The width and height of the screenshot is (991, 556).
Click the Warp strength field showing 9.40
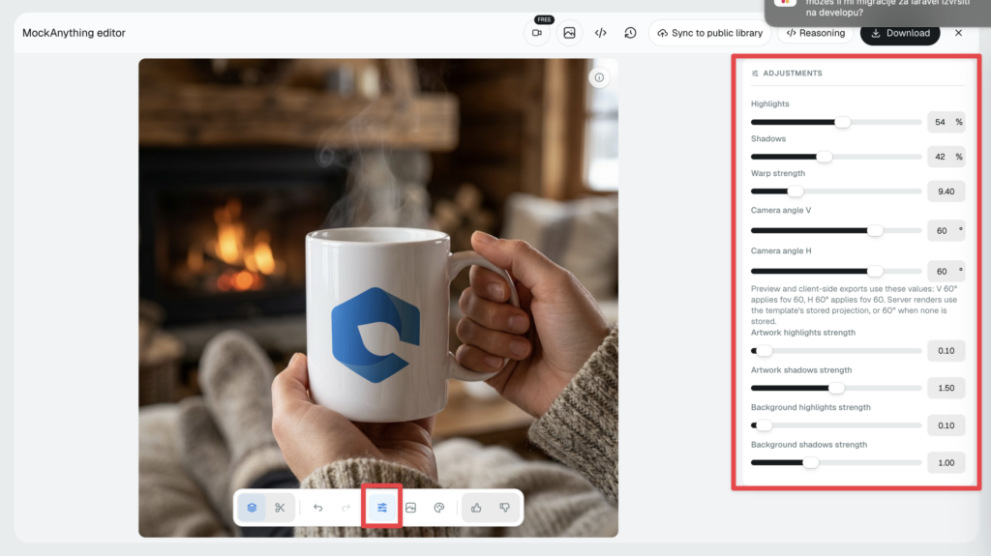(x=946, y=191)
